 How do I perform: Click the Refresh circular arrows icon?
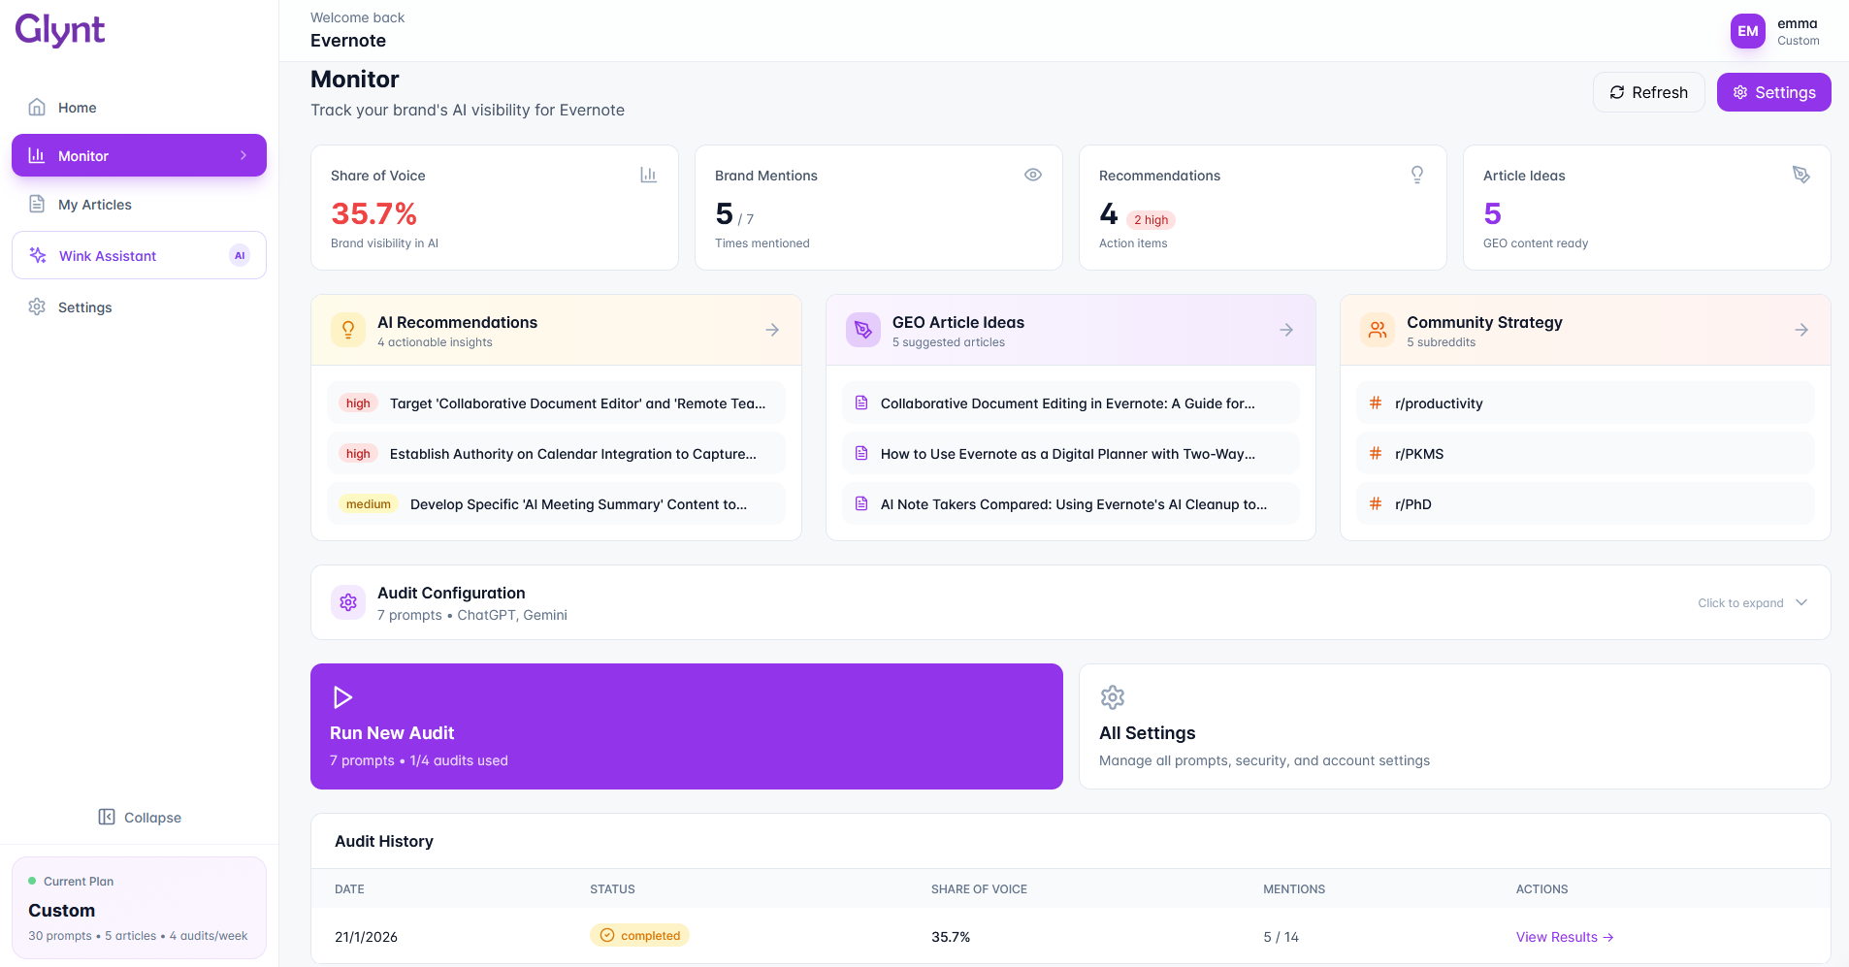(x=1617, y=92)
